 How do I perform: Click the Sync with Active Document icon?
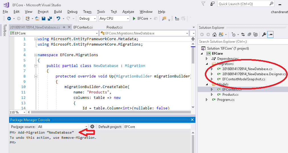click(243, 34)
